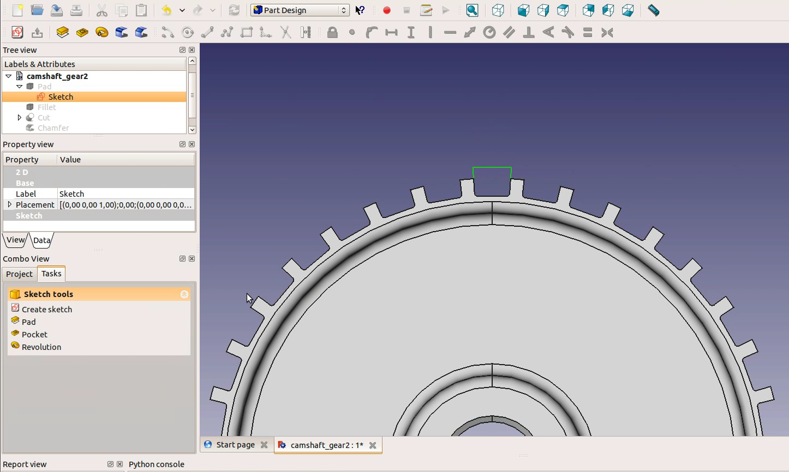The image size is (789, 472).
Task: Click the Label value field Sketch
Action: click(126, 194)
